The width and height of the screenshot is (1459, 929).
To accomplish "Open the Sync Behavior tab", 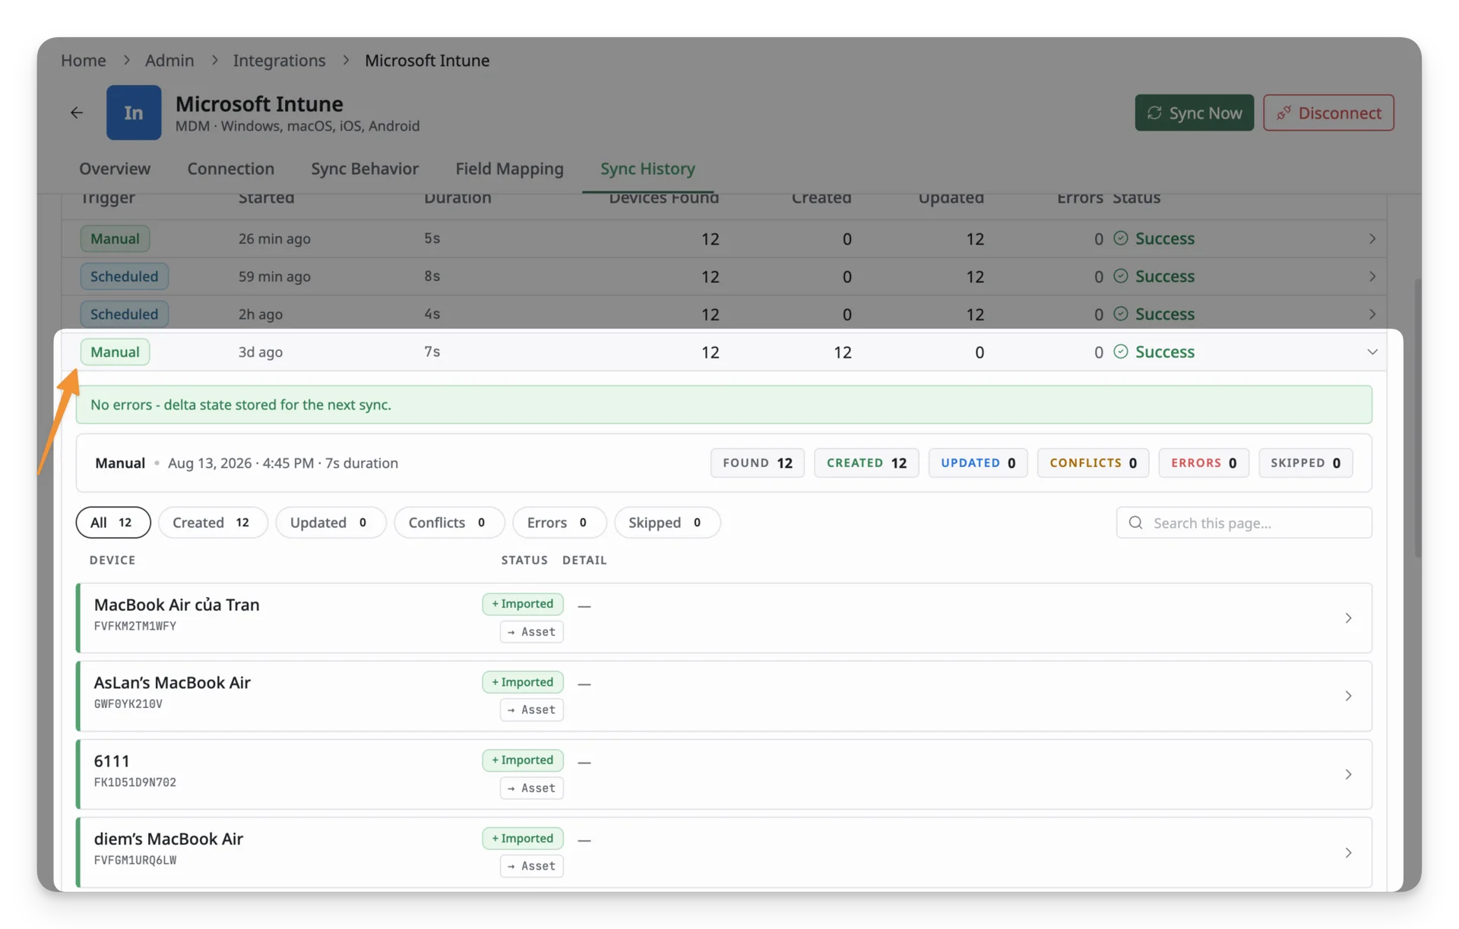I will tap(365, 169).
